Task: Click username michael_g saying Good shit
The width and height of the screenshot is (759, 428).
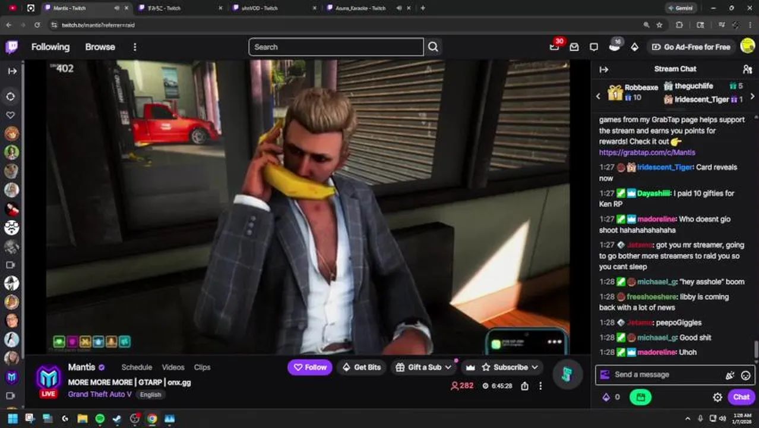Action: click(656, 338)
